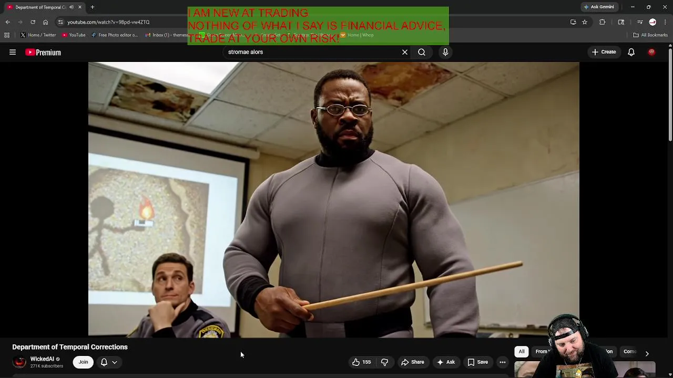This screenshot has width=673, height=378.
Task: Go forward in the browser
Action: [21, 22]
